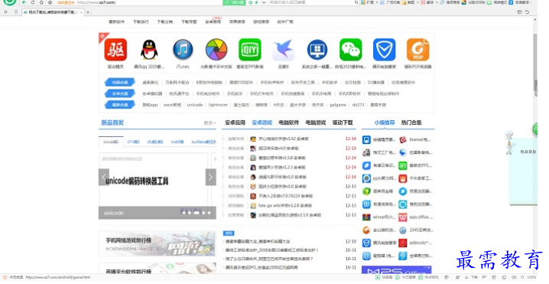
Task: Click the blue 最新合集 button
Action: point(120,105)
